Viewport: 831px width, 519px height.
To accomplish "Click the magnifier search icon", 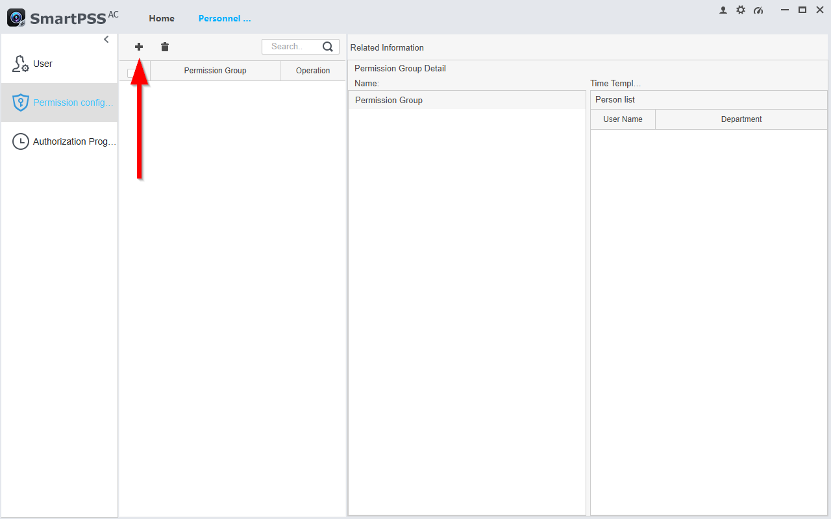I will pyautogui.click(x=328, y=47).
